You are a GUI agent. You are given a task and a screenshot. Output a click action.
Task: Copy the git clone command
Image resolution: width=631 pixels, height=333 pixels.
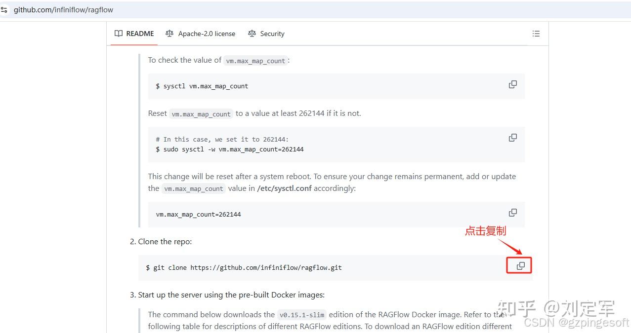pyautogui.click(x=520, y=266)
